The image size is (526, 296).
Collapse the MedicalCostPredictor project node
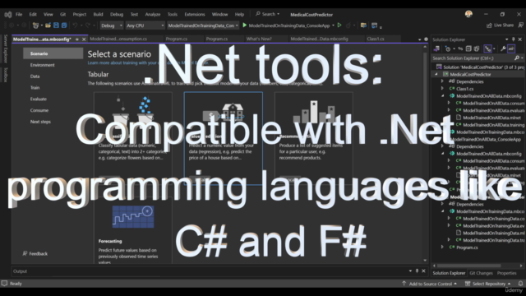(436, 74)
